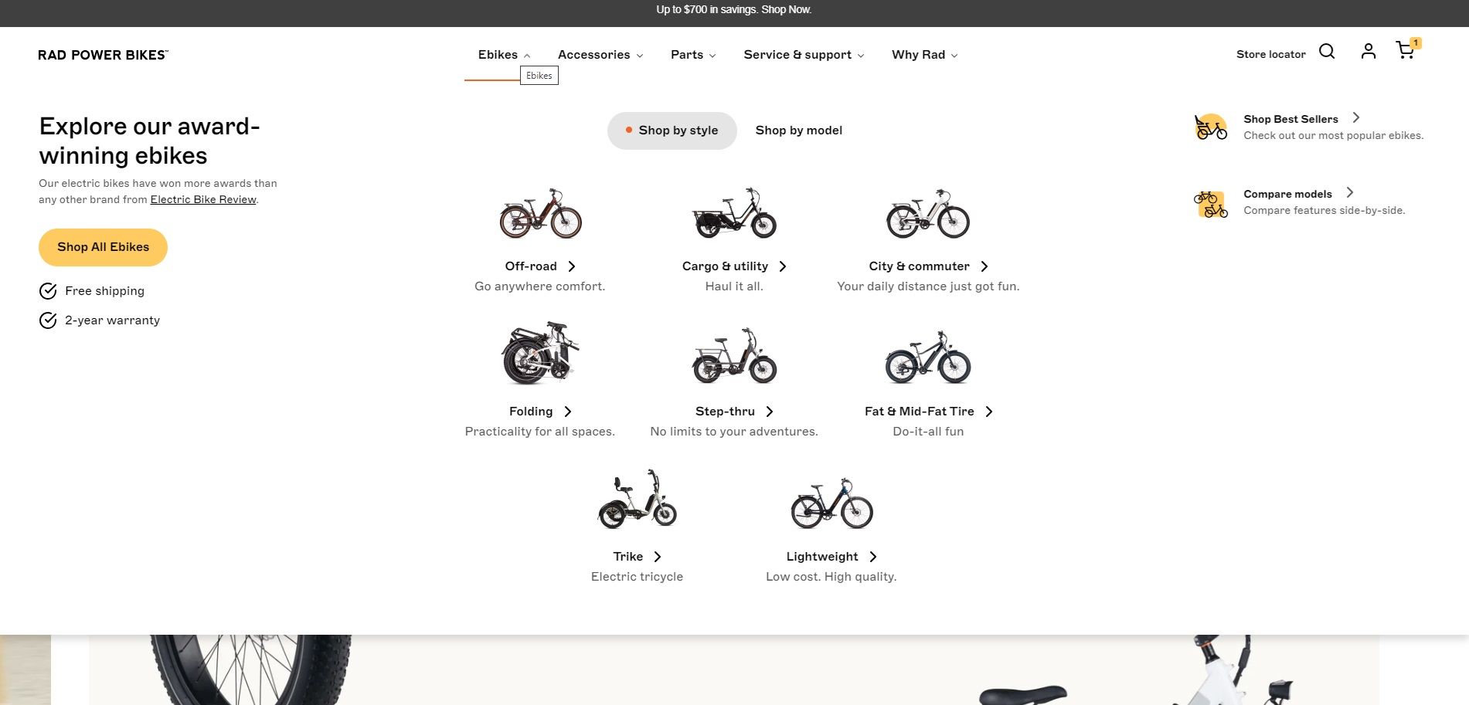1469x705 pixels.
Task: Click the Shop Best Sellers bike icon
Action: [x=1211, y=127]
